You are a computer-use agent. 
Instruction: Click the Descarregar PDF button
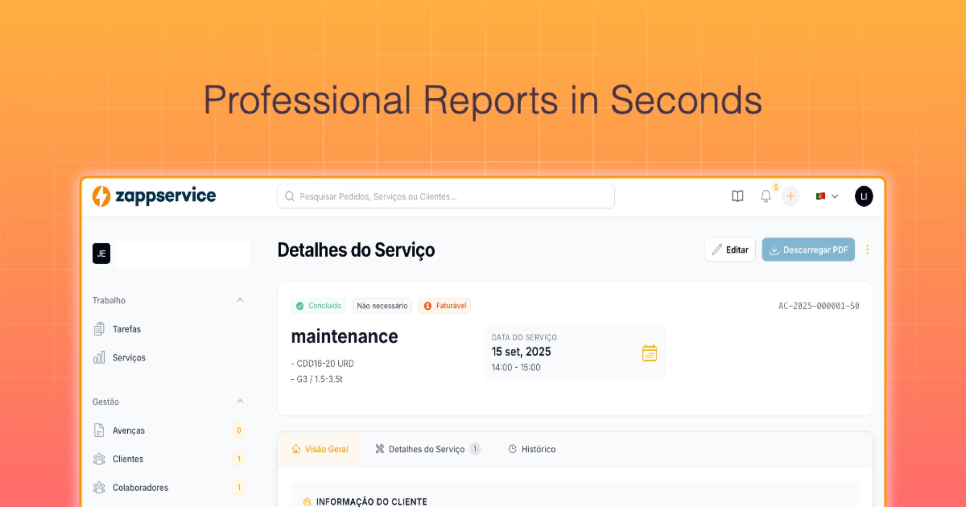808,249
